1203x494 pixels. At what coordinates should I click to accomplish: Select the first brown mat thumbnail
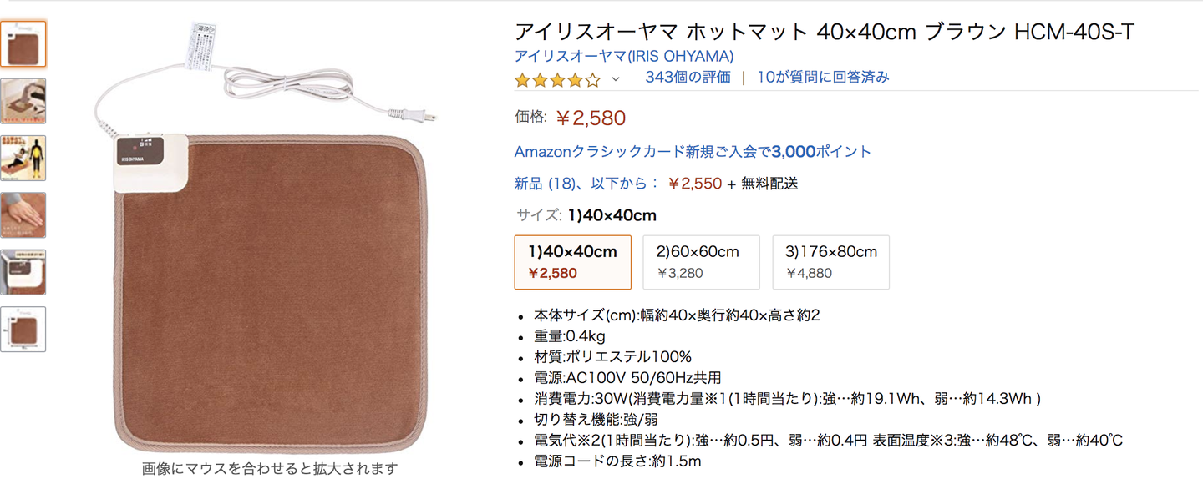pyautogui.click(x=23, y=44)
